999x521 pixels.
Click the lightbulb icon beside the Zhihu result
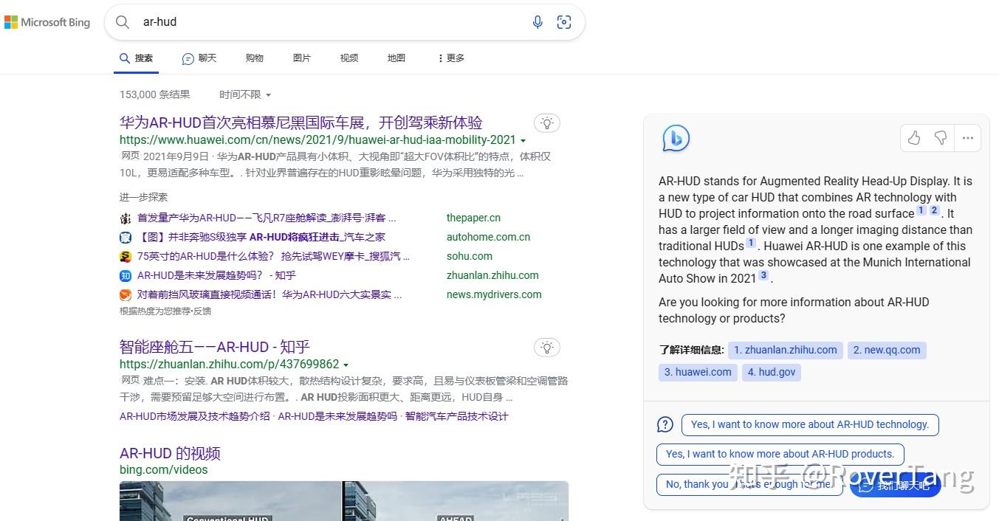point(546,347)
